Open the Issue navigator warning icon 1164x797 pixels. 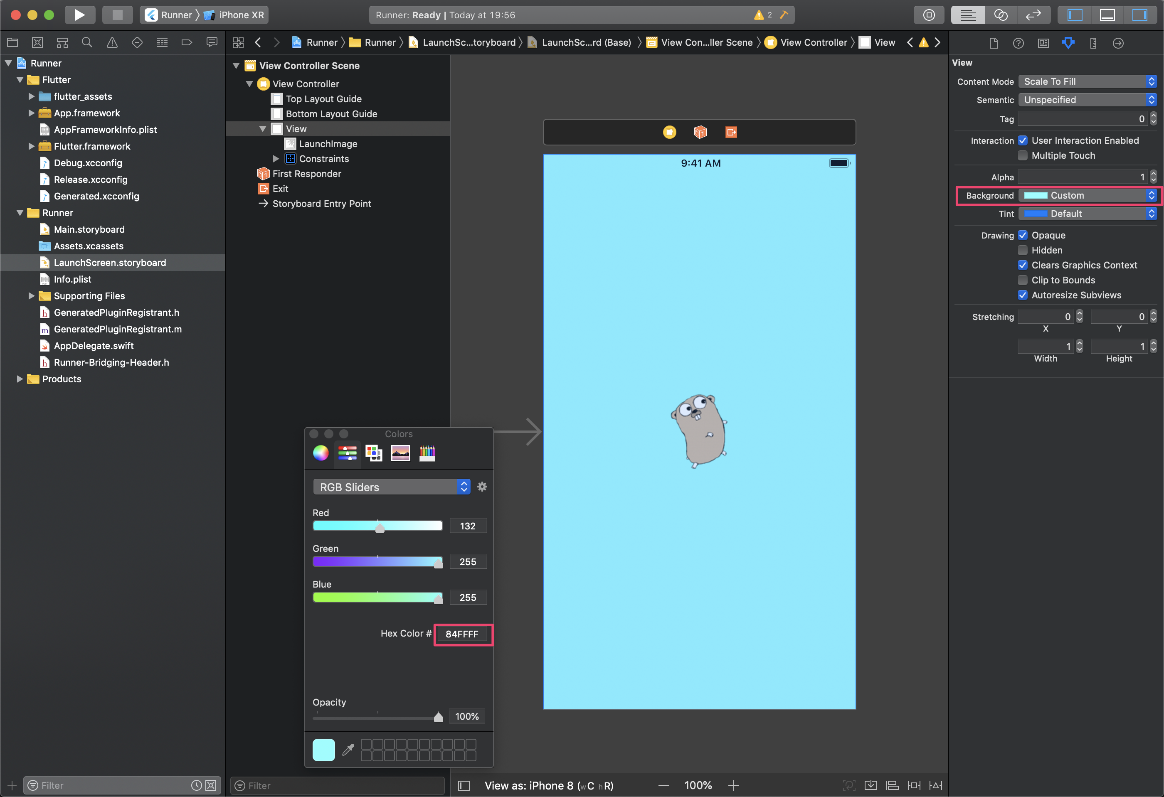coord(112,42)
